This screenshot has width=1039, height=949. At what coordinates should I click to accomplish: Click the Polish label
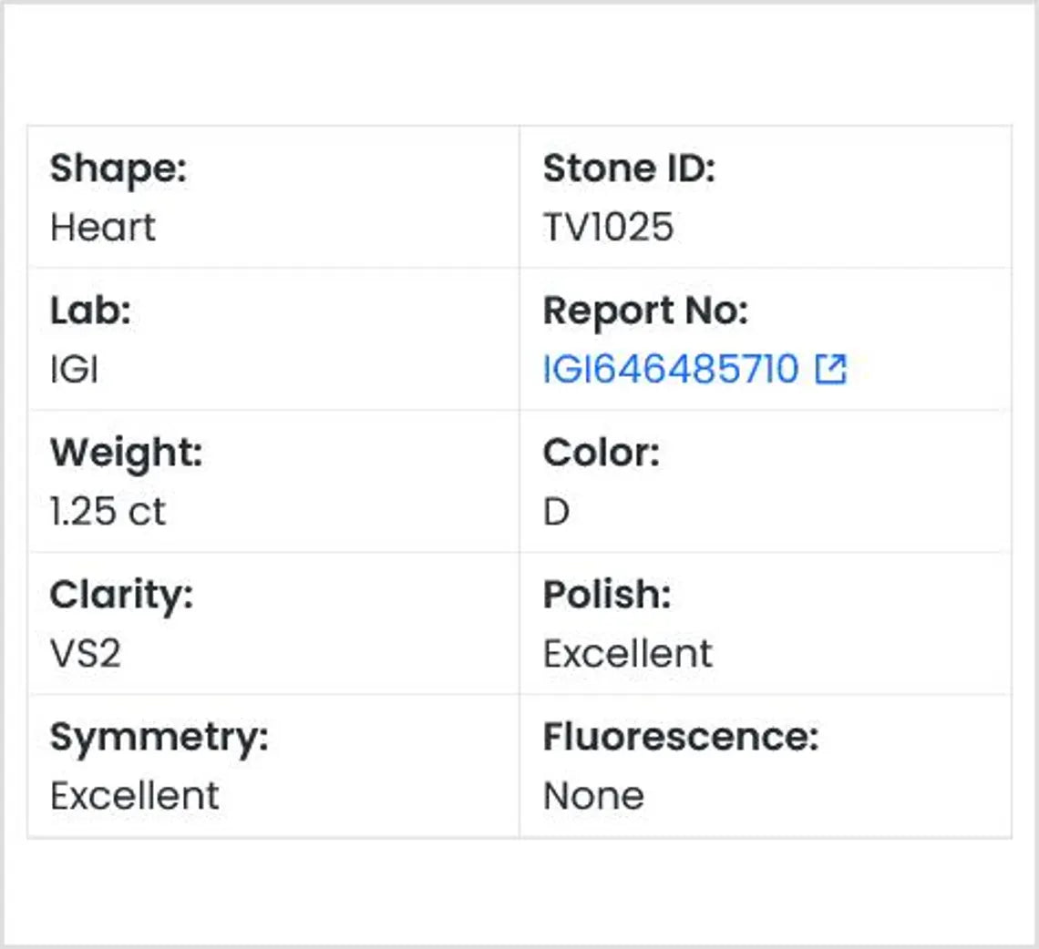pos(607,596)
